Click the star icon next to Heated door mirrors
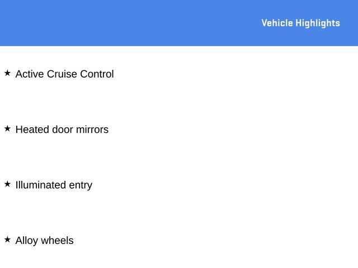 7,128
